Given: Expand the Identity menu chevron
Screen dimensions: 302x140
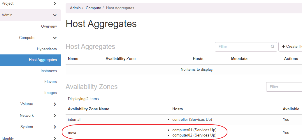Looking at the screenshot, I should [x=55, y=138].
